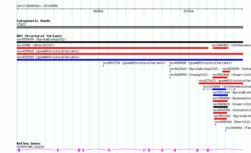
Task: Click the nsv5699559 (Chuang2021) label
Action: coord(189,75)
